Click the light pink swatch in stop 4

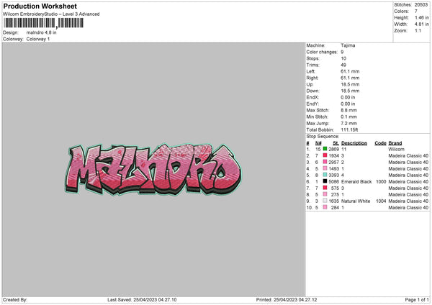point(325,168)
